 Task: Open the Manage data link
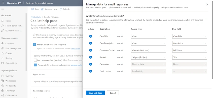76,65
